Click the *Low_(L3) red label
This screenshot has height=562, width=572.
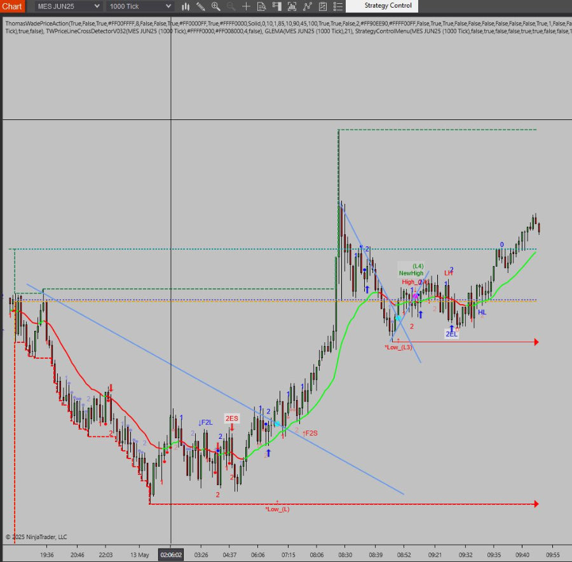click(398, 347)
